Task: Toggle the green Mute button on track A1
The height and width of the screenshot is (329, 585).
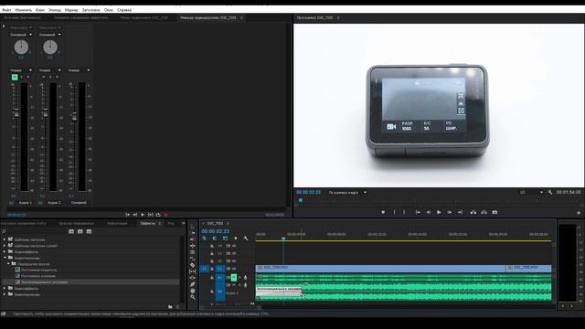Action: tap(234, 277)
